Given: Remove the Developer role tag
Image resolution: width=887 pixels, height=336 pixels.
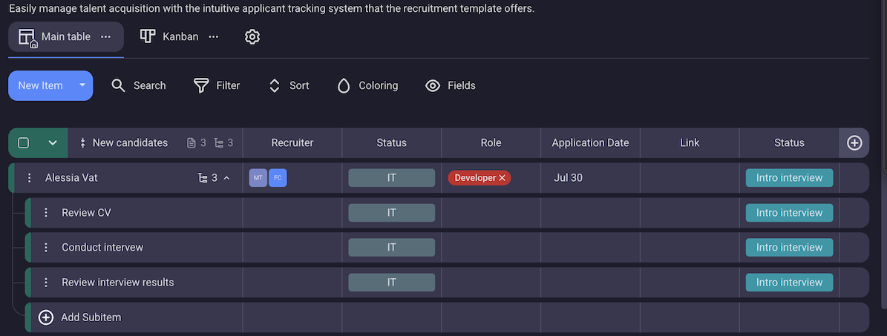Looking at the screenshot, I should [x=503, y=178].
